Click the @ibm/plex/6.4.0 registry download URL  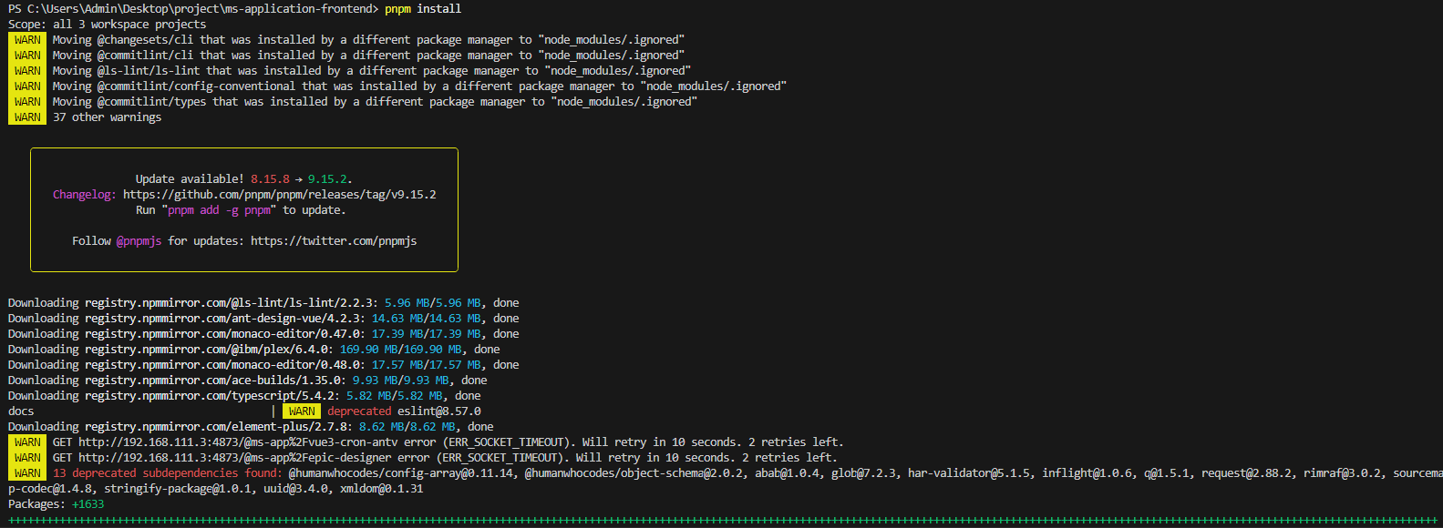point(209,350)
